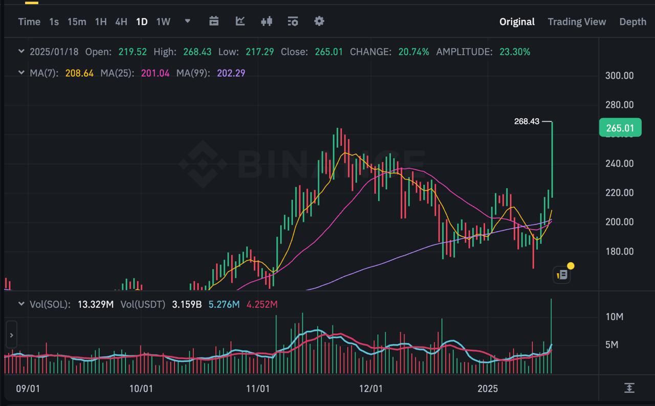Image resolution: width=655 pixels, height=406 pixels.
Task: Open the calendar date picker icon
Action: (x=214, y=21)
